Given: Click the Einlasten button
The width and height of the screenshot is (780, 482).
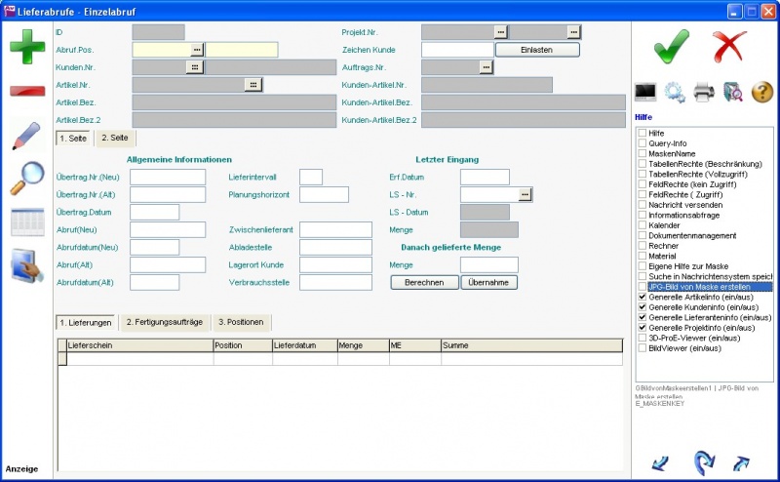Looking at the screenshot, I should (537, 49).
